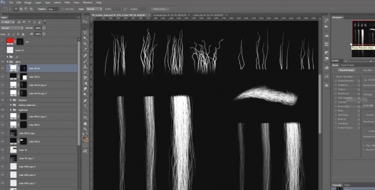Select the Rectangular Marquee tool
This screenshot has width=375, height=190.
pyautogui.click(x=85, y=27)
